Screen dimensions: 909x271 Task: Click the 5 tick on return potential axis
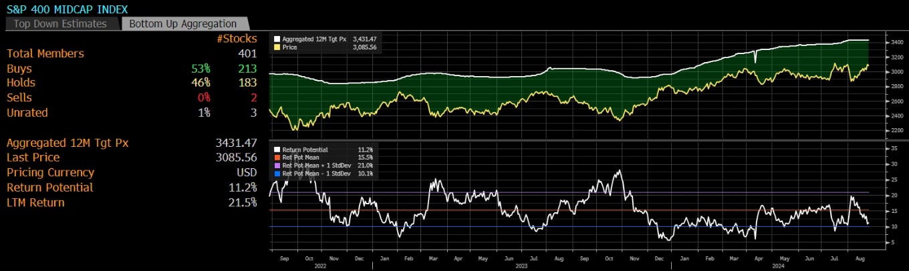coord(892,242)
